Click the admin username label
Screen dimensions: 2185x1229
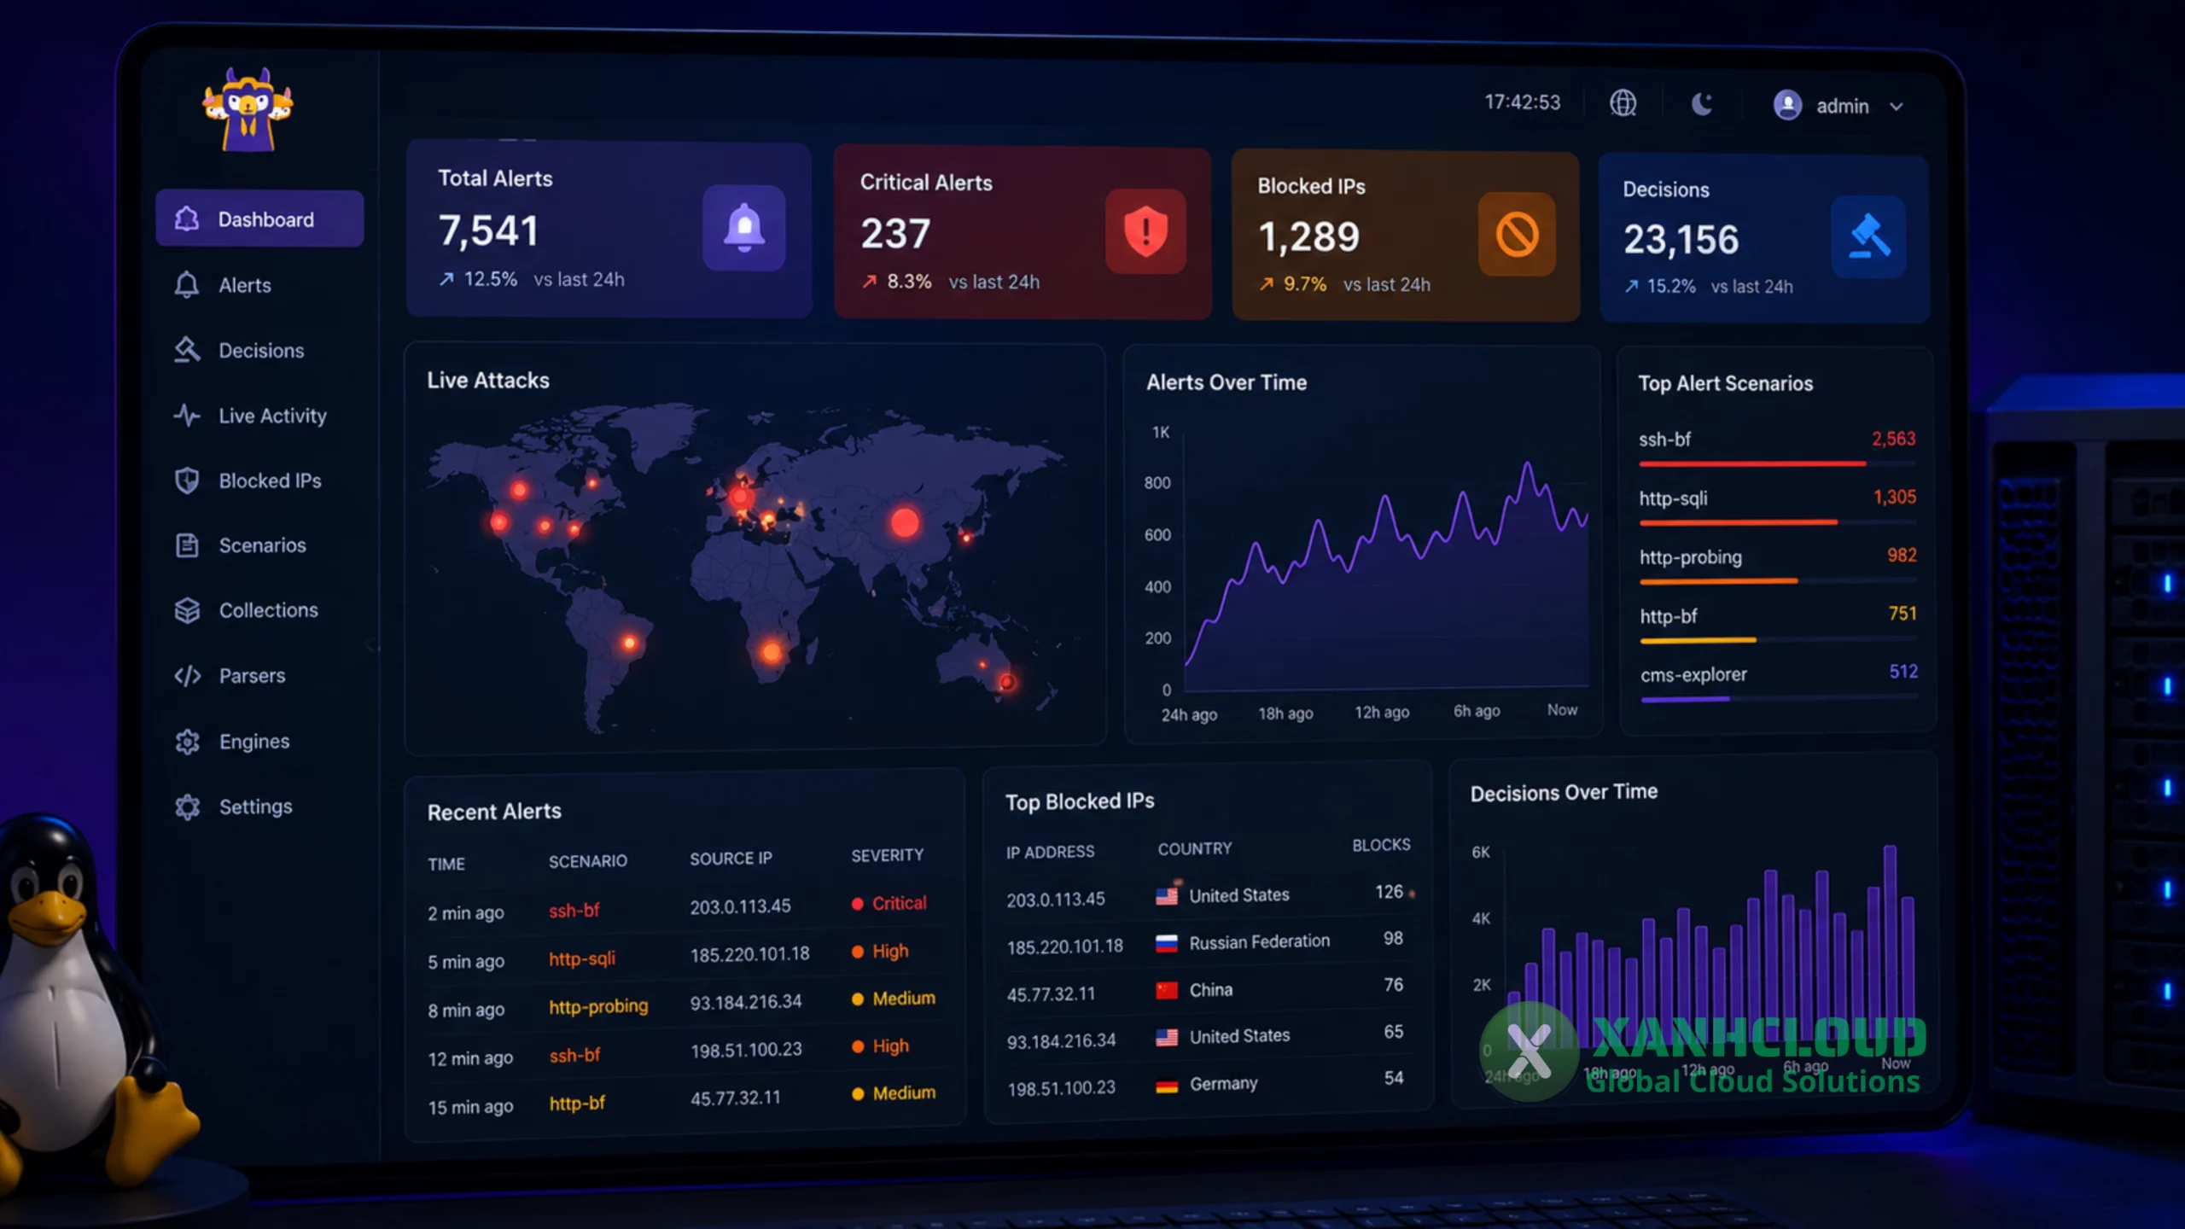pos(1842,106)
